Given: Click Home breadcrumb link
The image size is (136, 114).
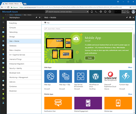Looking at the screenshot, I should [11, 15].
